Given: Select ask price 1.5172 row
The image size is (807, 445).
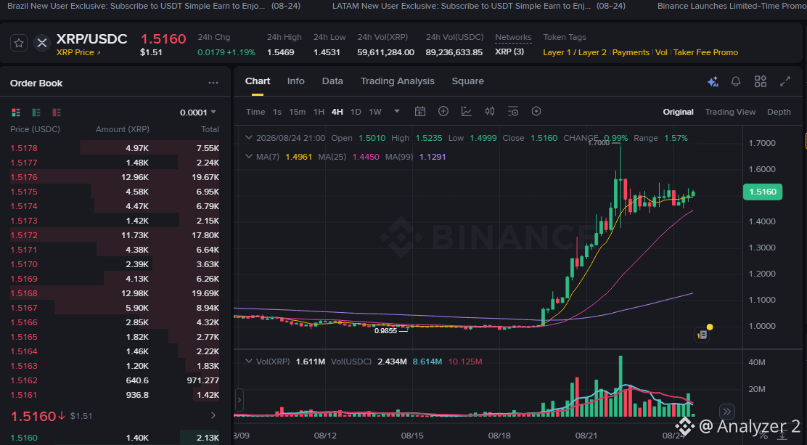Looking at the screenshot, I should [115, 235].
